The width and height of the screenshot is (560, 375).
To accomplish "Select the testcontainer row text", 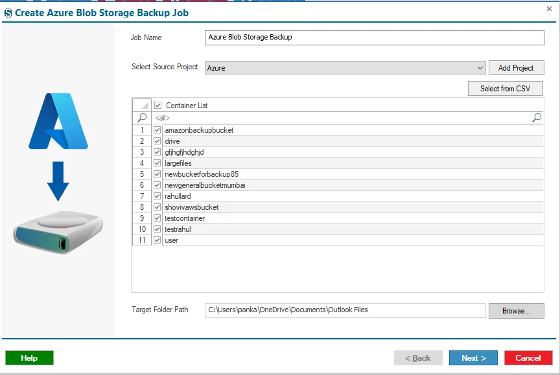I will pos(185,218).
